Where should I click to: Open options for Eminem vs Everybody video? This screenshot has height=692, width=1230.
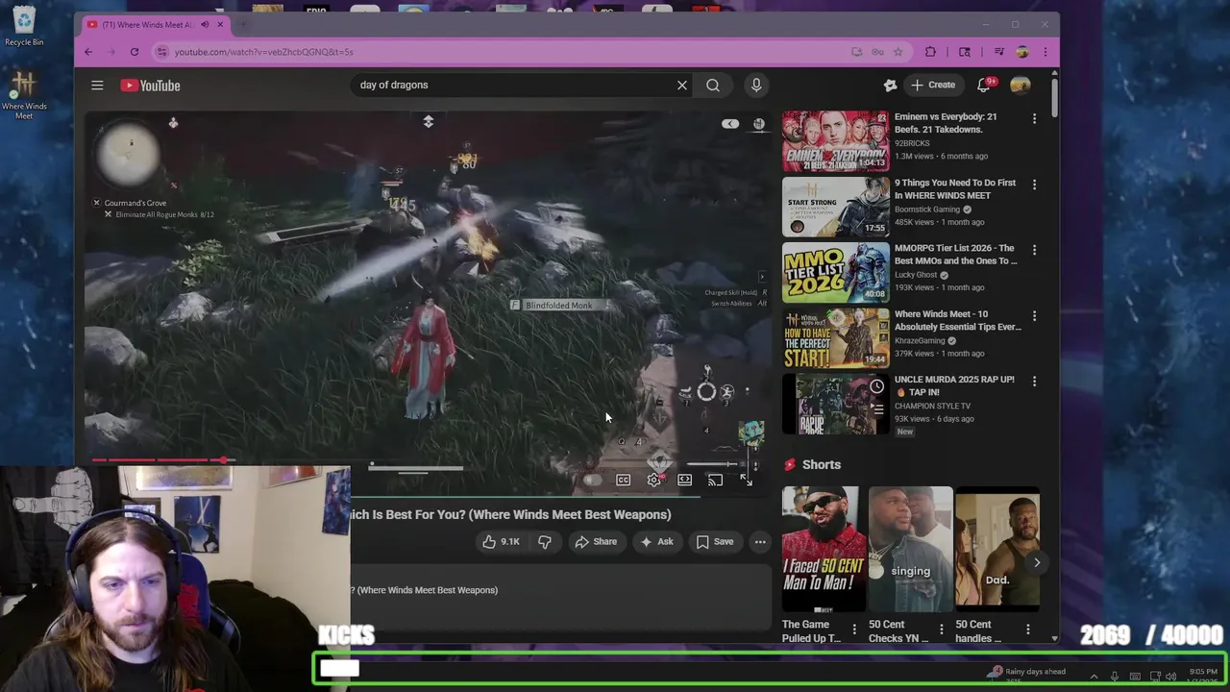pos(1034,118)
